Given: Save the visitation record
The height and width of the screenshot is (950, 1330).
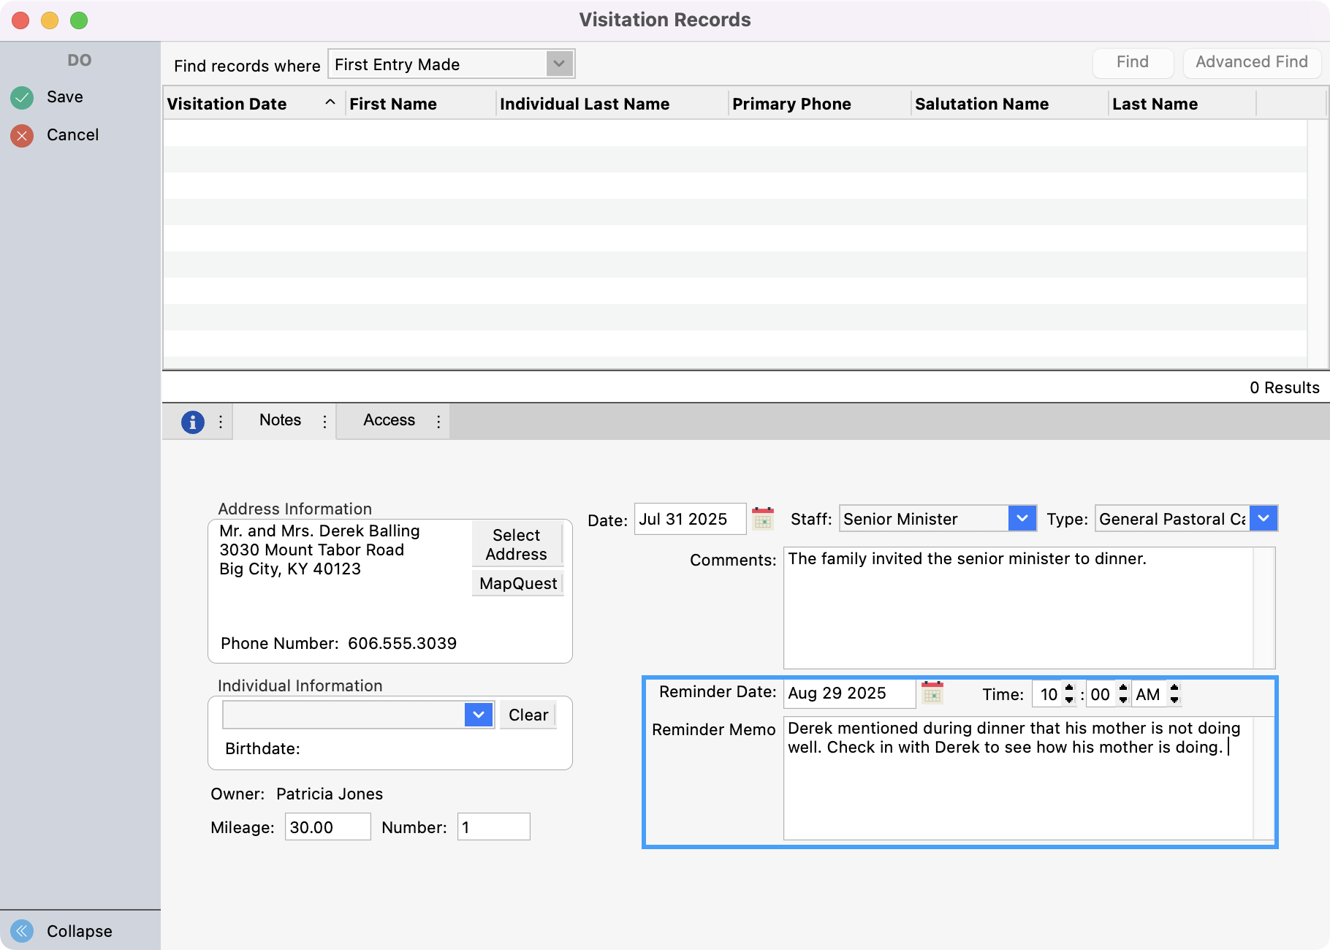Looking at the screenshot, I should tap(64, 96).
